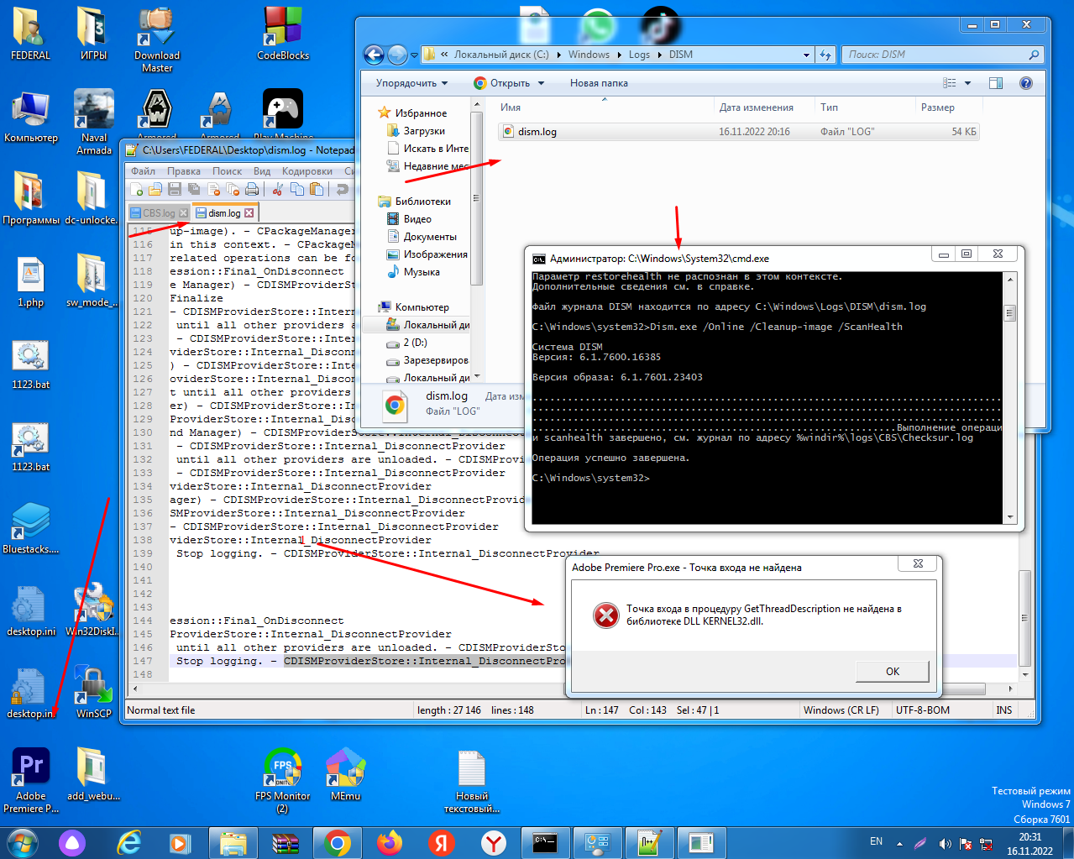Click the Explorer Back navigation arrow
This screenshot has height=859, width=1074.
coord(374,55)
